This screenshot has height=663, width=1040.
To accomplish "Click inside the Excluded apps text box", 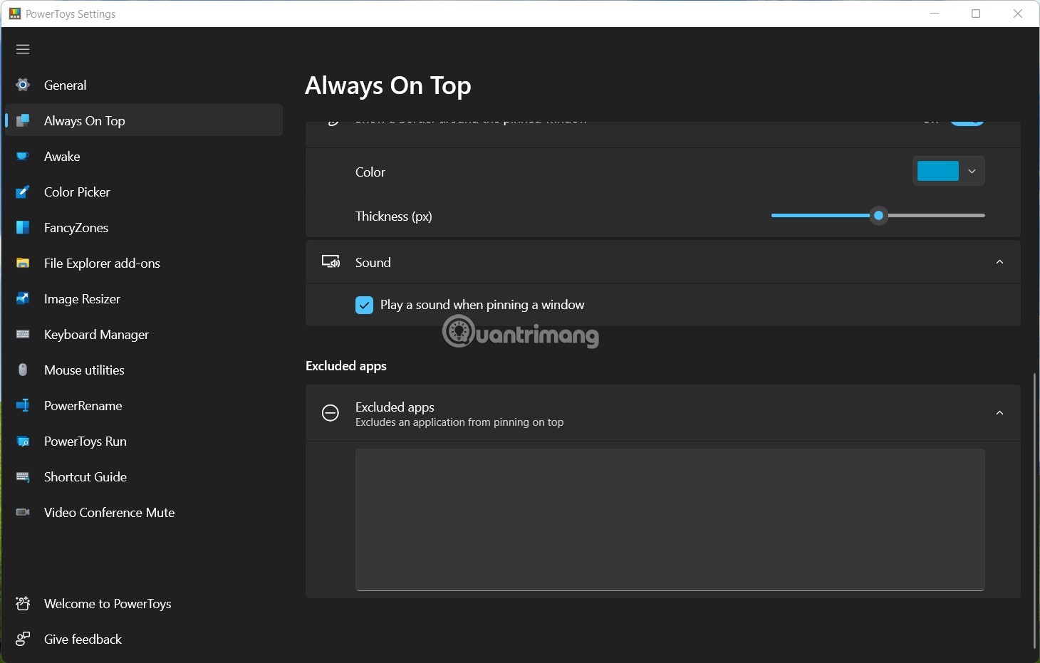I will point(668,520).
